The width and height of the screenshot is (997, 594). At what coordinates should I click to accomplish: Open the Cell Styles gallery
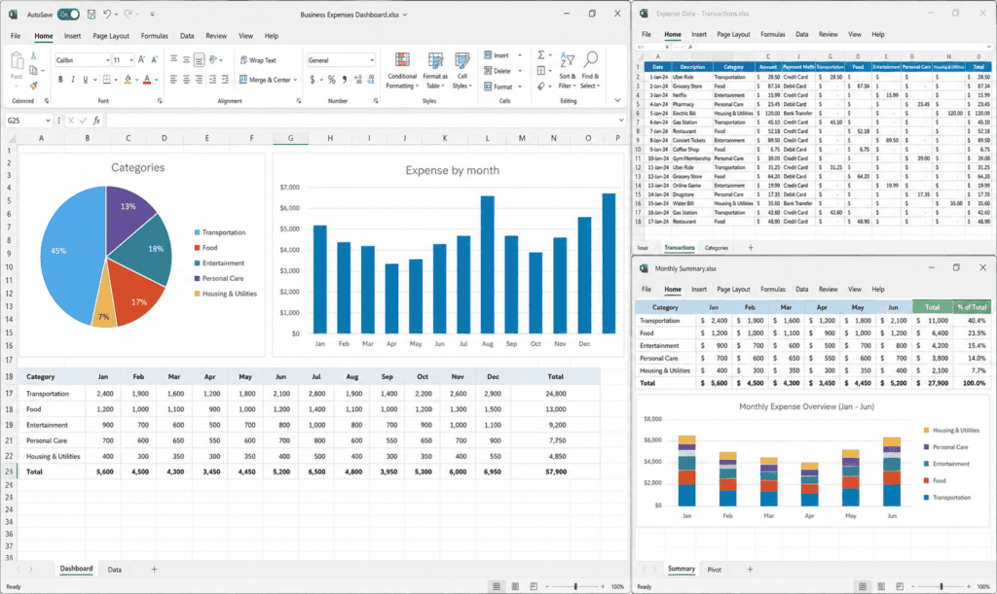pos(462,70)
